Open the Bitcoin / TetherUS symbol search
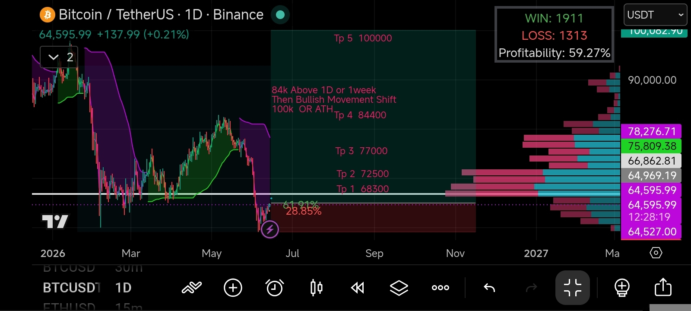Image resolution: width=691 pixels, height=311 pixels. pos(161,15)
